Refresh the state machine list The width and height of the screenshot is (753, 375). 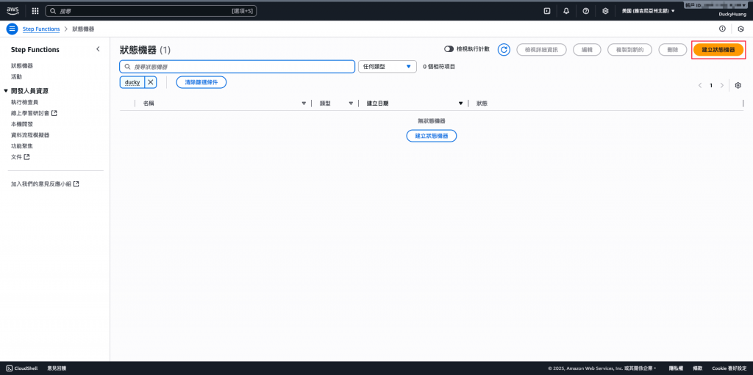tap(504, 49)
